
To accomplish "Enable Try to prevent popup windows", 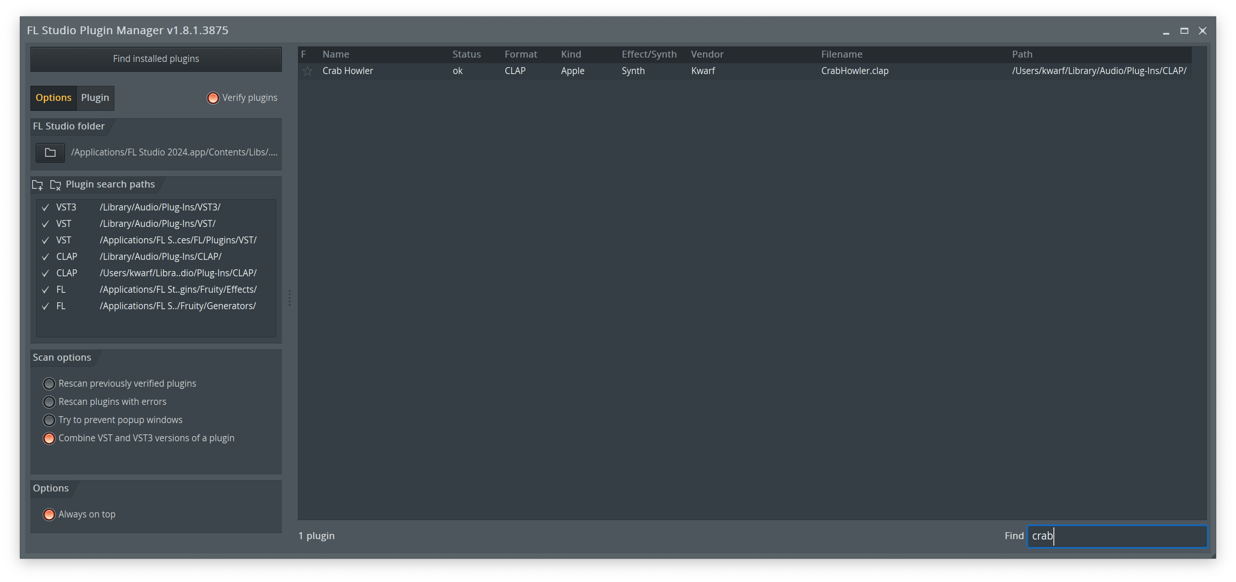I will pos(49,420).
